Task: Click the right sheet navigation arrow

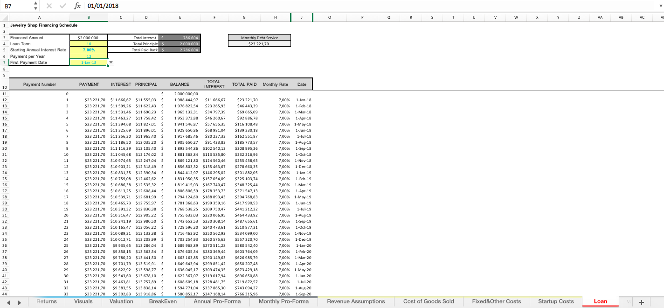Action: coord(19,301)
